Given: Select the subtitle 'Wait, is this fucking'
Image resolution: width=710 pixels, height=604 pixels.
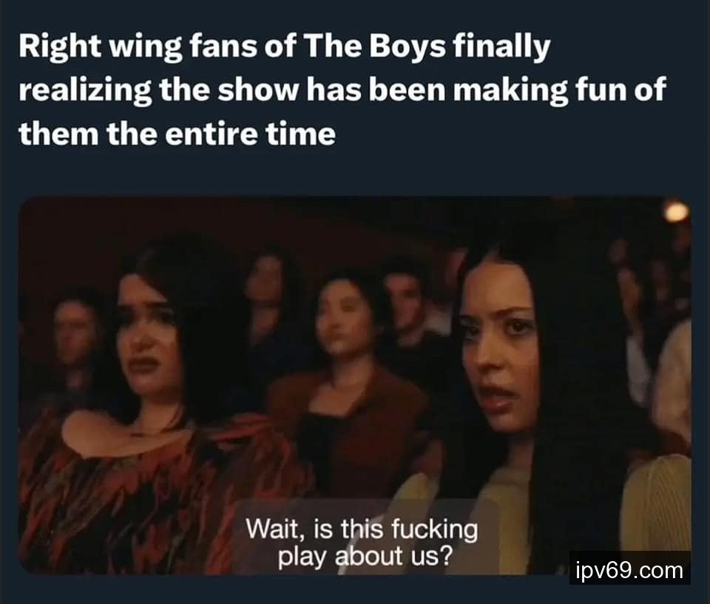Looking at the screenshot, I should tap(362, 529).
